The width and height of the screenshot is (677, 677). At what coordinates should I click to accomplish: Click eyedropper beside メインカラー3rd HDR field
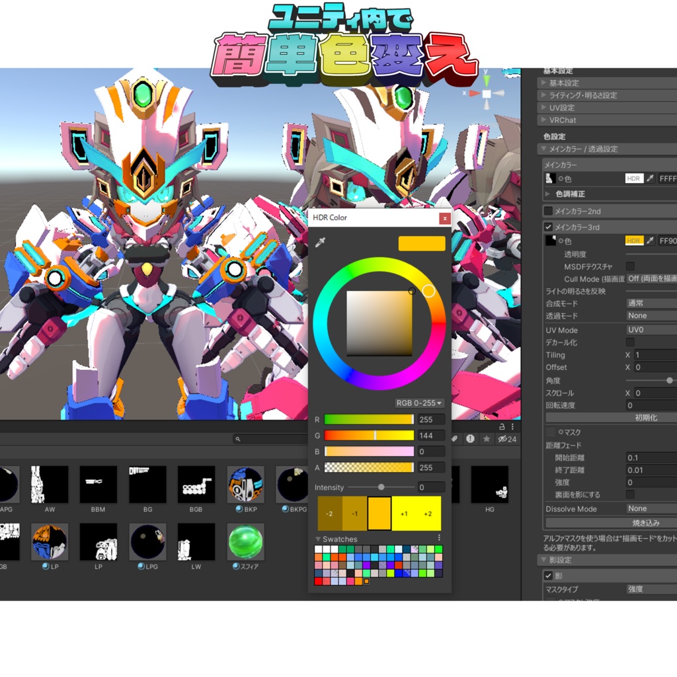pos(651,241)
